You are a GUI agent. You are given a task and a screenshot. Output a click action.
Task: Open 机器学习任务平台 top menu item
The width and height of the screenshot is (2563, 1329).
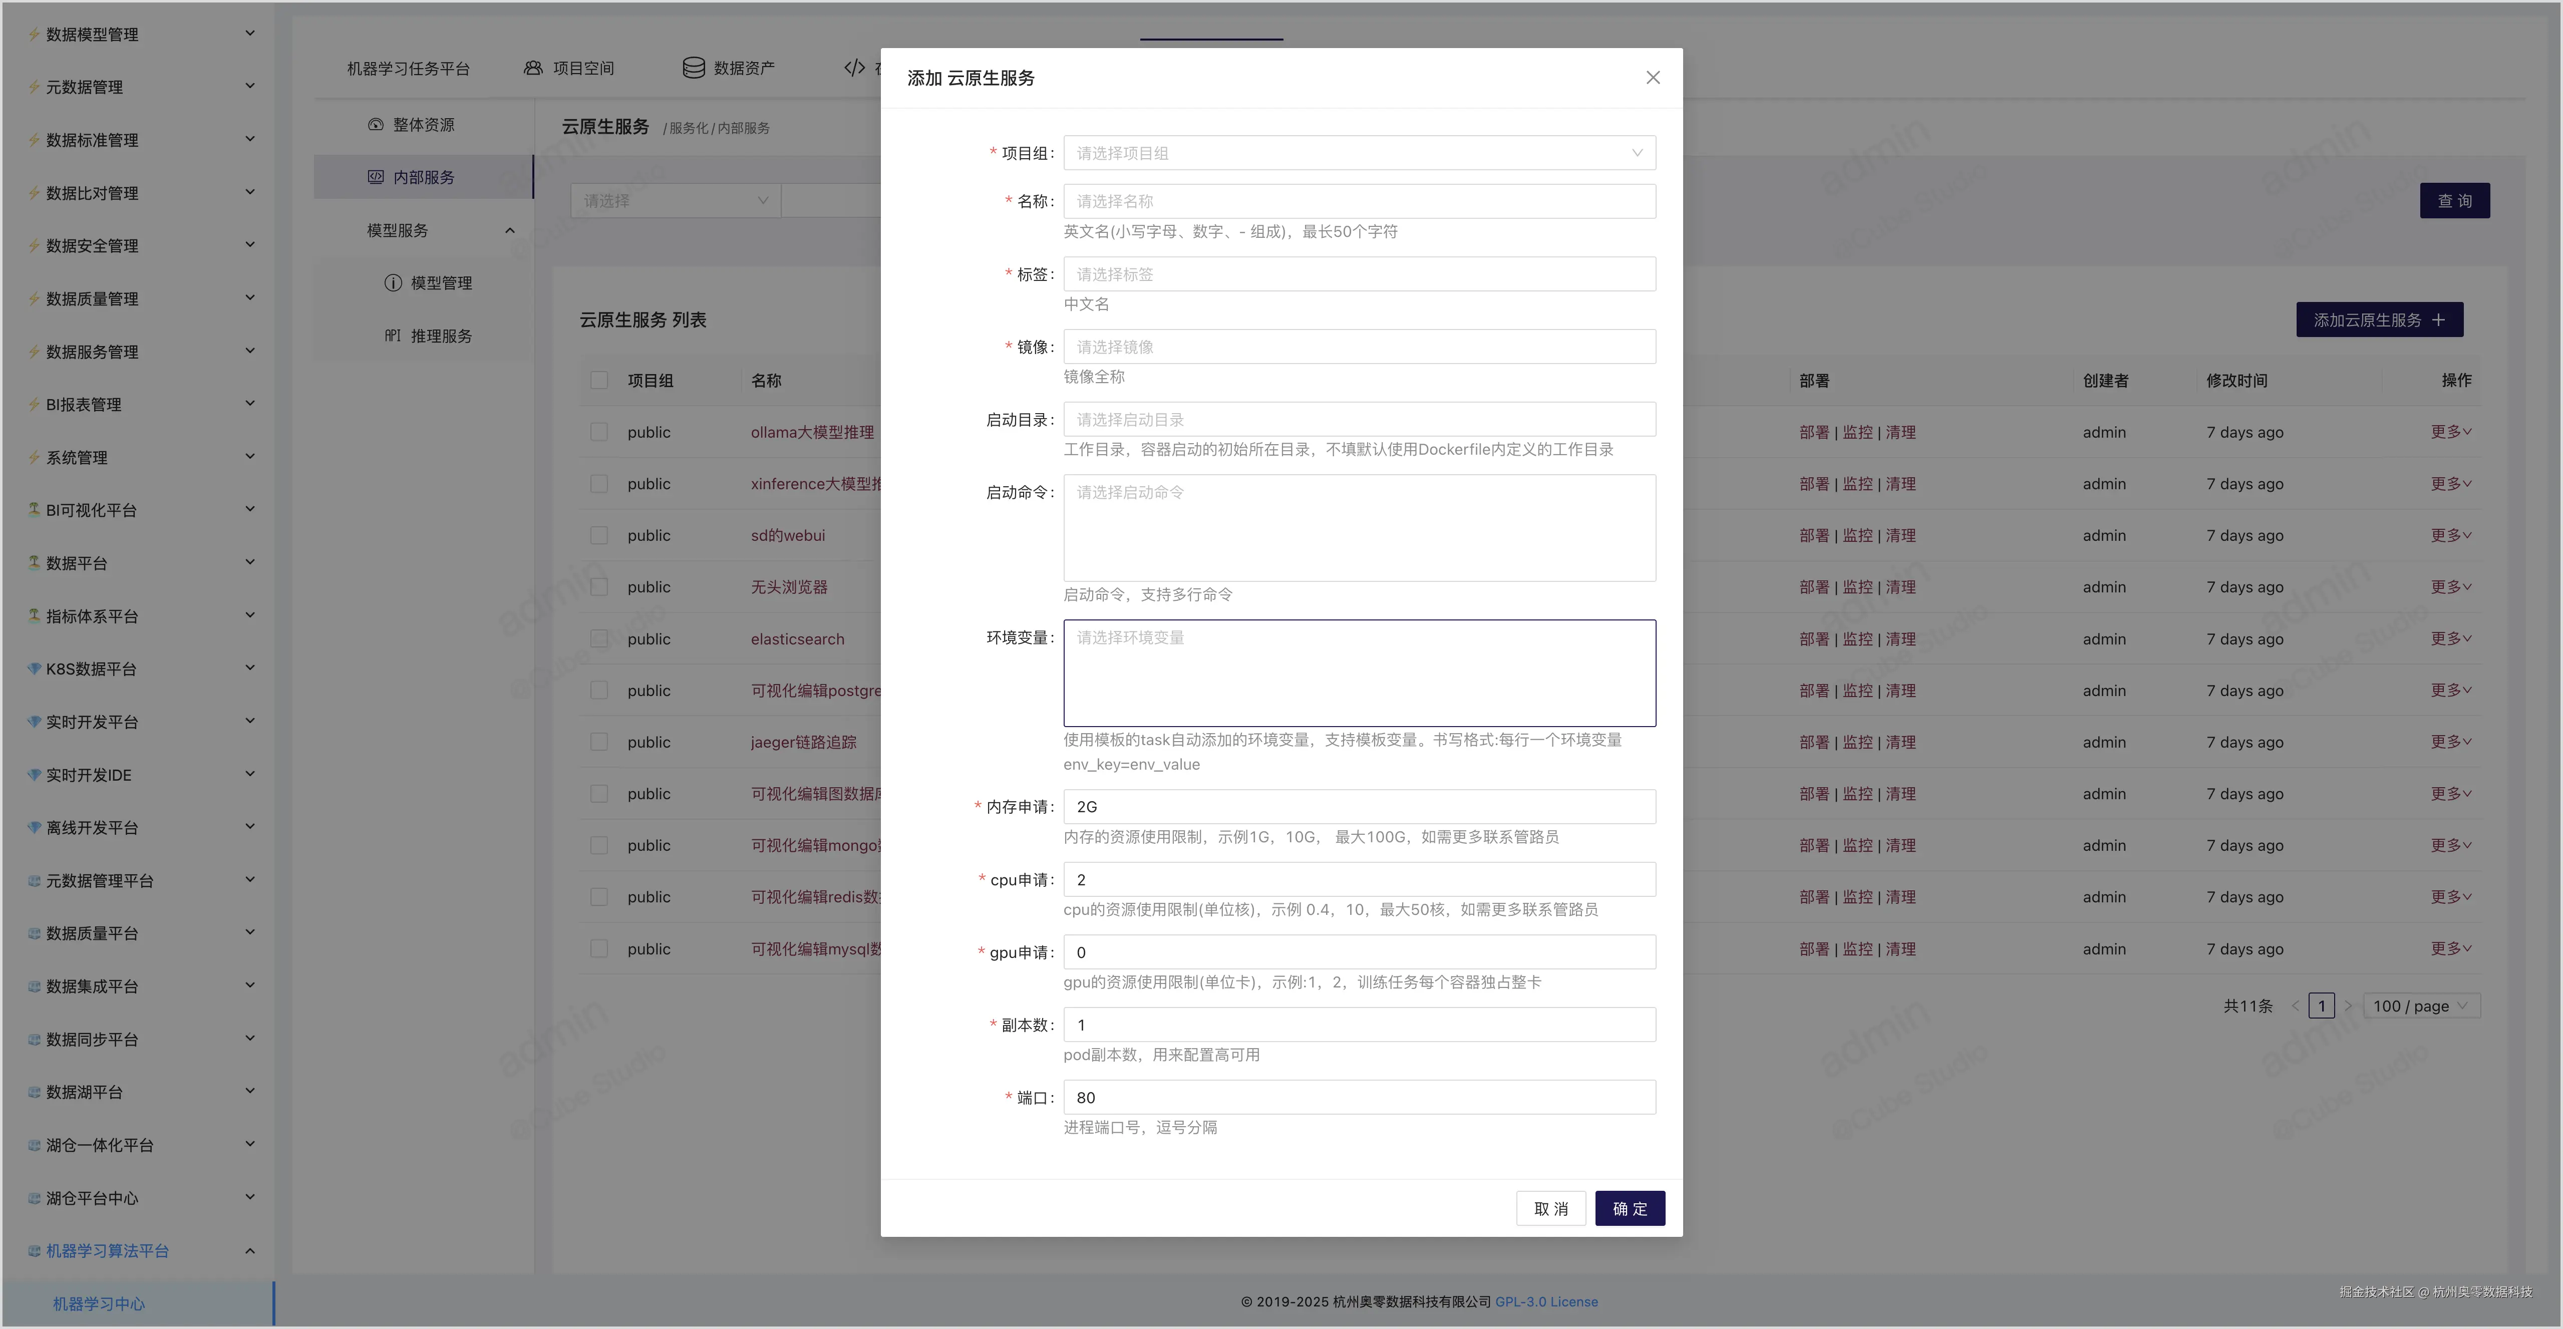pos(408,68)
